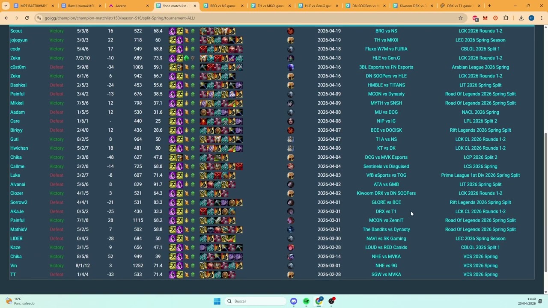Image resolution: width=548 pixels, height=308 pixels.
Task: Bookmark this page with the star icon
Action: click(x=461, y=18)
